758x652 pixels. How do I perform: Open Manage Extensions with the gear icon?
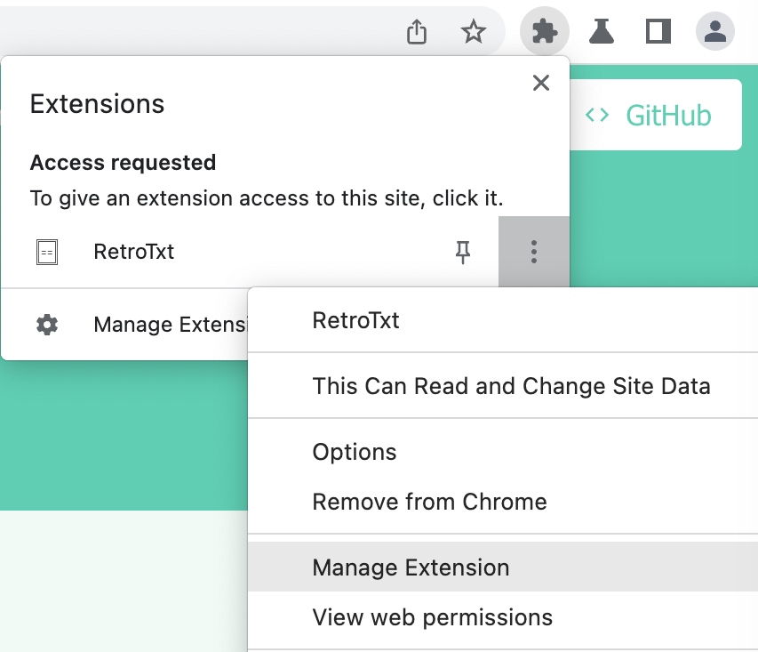coord(47,325)
